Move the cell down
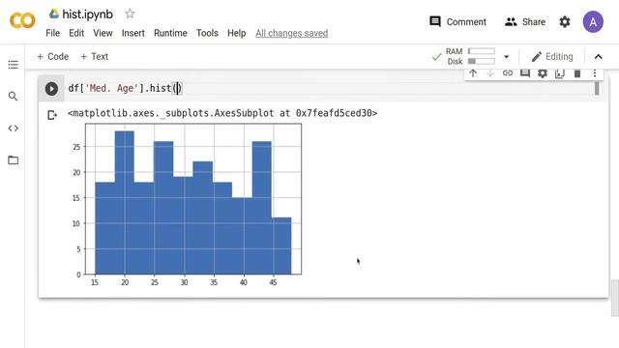This screenshot has width=619, height=348. click(490, 73)
